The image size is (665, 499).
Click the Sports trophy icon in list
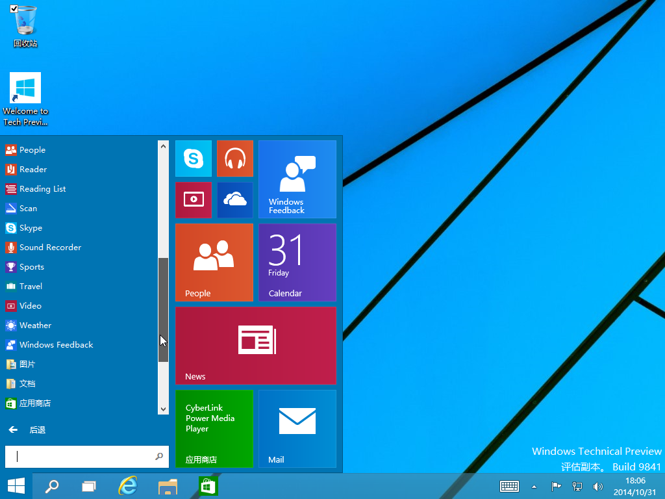pyautogui.click(x=11, y=267)
